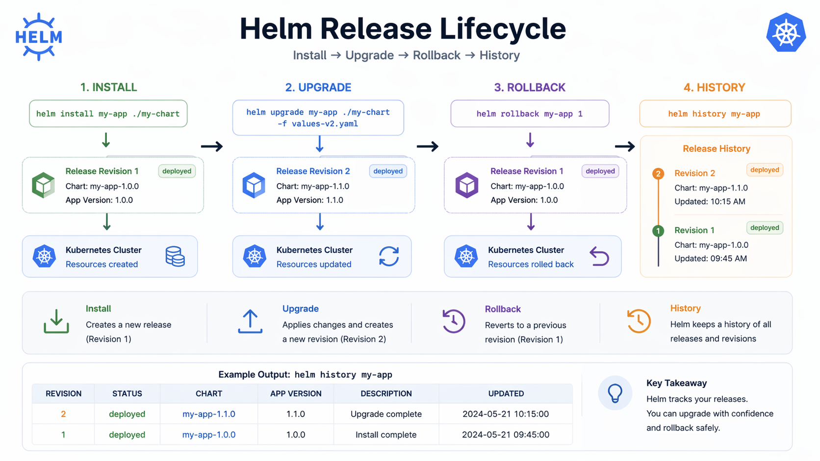Click the Install → Upgrade → Rollback → History subtitle
Viewport: 820px width, 461px height.
pyautogui.click(x=407, y=55)
